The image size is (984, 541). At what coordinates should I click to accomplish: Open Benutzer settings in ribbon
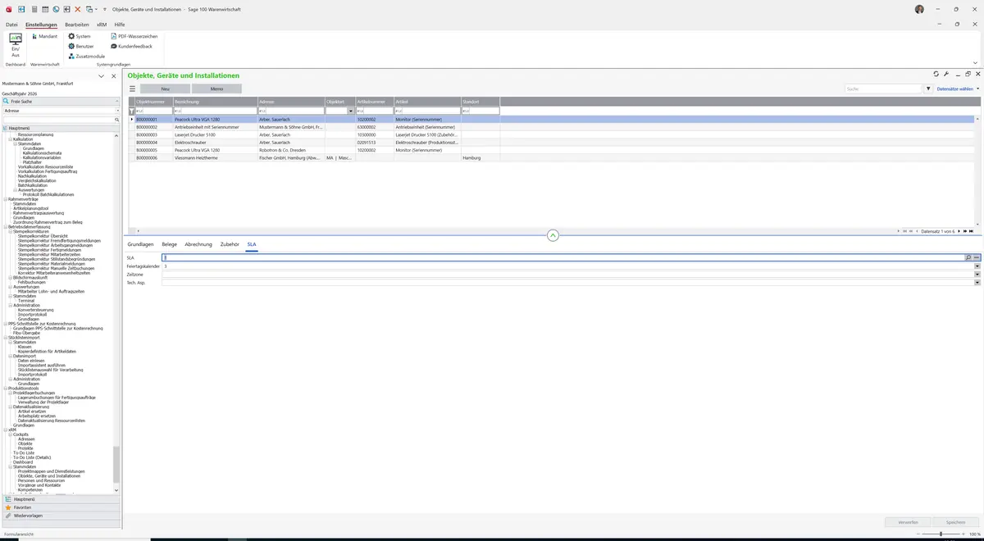point(81,46)
